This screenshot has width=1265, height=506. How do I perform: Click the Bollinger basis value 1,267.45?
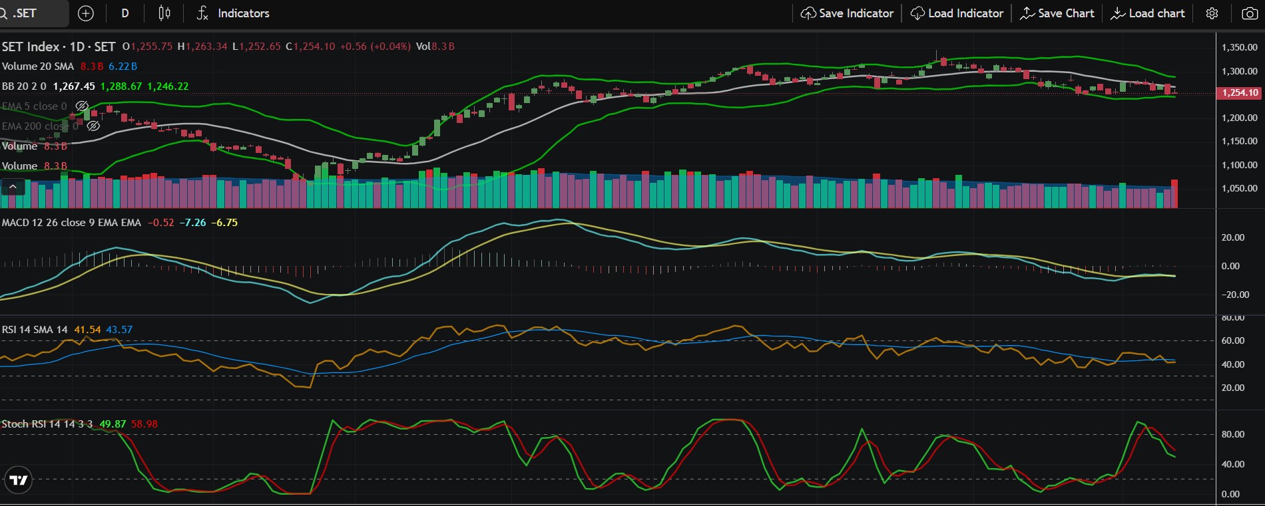(x=74, y=86)
